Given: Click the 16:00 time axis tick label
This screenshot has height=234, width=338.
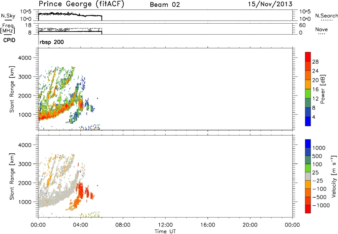Looking at the screenshot, I should pyautogui.click(x=207, y=225).
